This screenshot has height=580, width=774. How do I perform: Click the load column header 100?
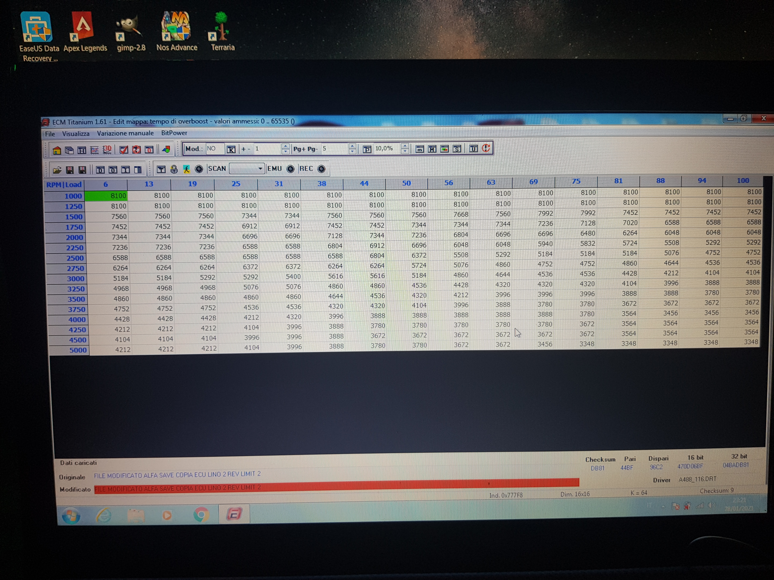click(743, 180)
